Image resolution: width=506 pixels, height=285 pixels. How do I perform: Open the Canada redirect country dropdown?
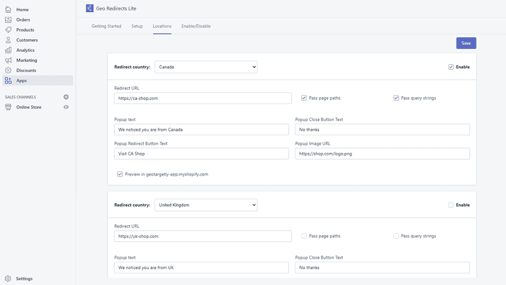coord(206,67)
